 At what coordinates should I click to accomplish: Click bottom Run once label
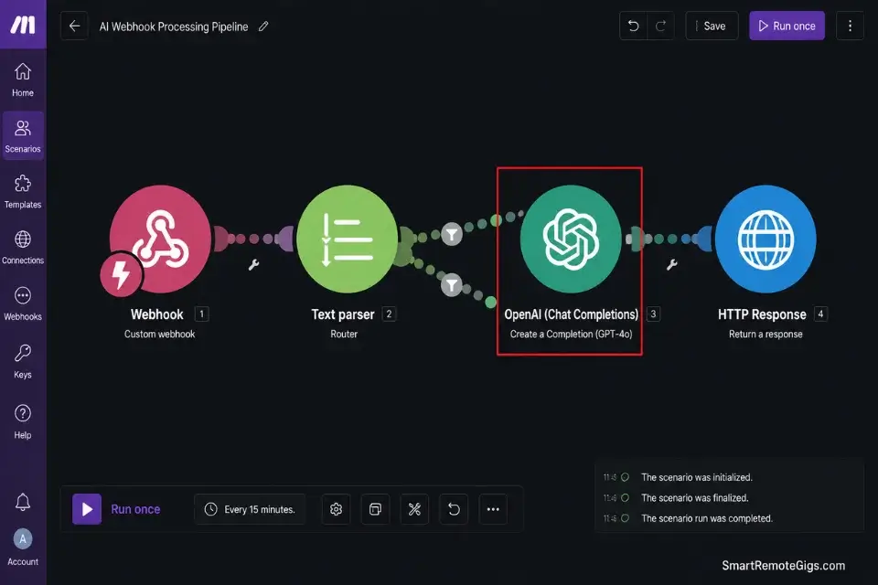click(x=135, y=509)
